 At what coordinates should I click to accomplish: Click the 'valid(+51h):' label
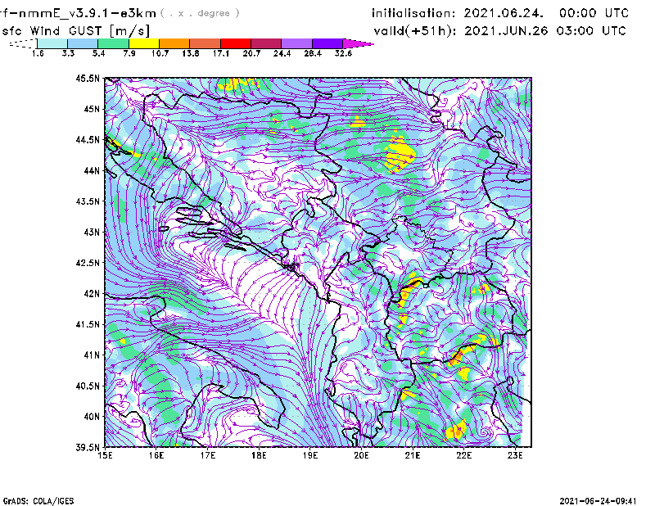[415, 31]
